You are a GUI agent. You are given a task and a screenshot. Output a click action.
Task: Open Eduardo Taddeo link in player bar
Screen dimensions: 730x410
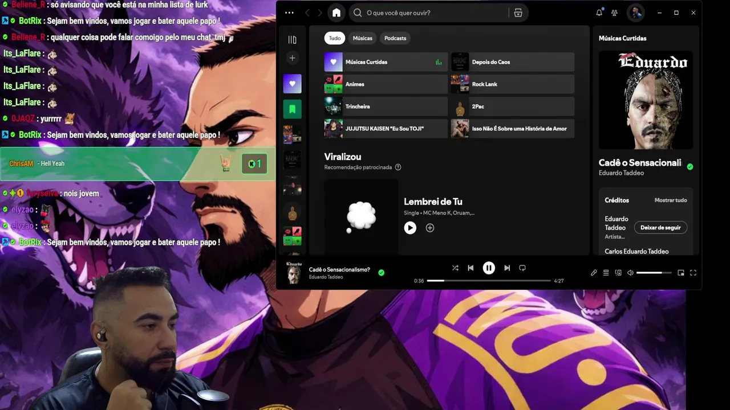point(326,277)
